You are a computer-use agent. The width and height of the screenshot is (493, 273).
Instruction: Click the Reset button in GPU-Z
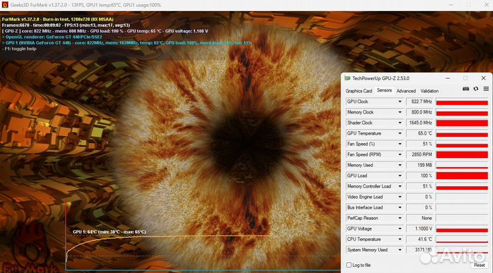[x=479, y=265]
